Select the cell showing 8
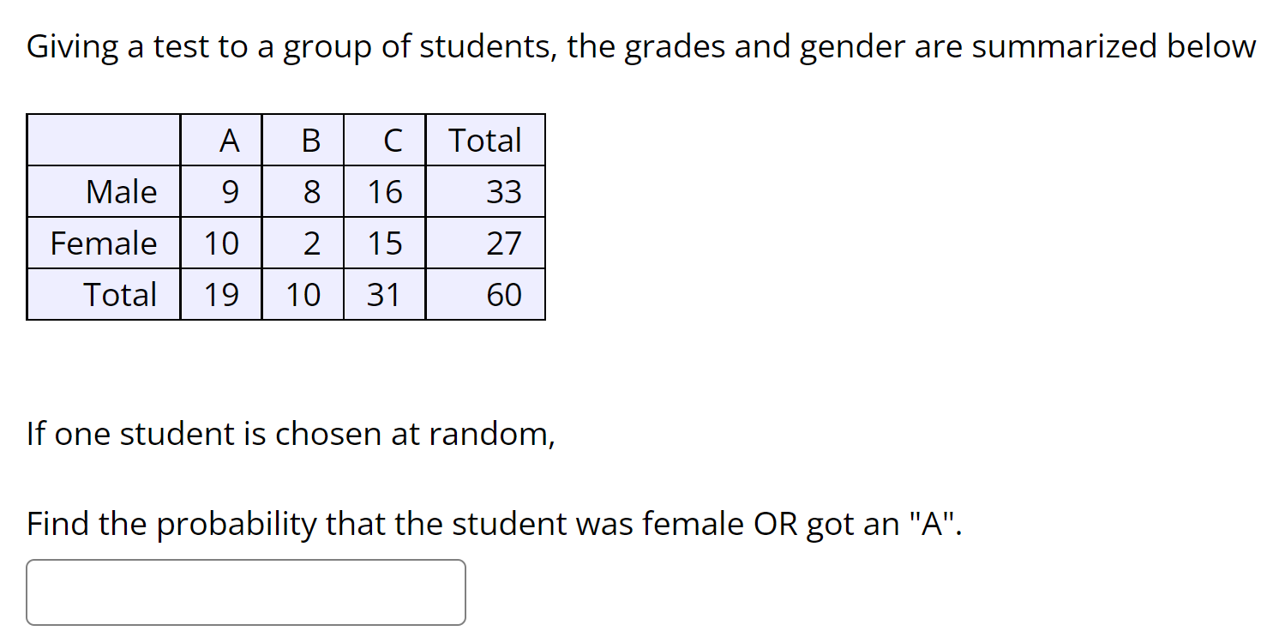Viewport: 1279px width, 643px height. (x=310, y=191)
